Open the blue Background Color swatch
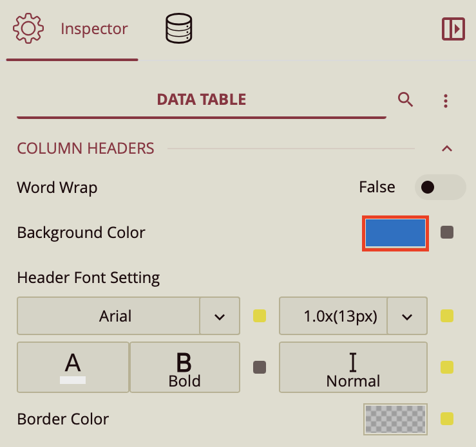476x447 pixels. pos(395,233)
